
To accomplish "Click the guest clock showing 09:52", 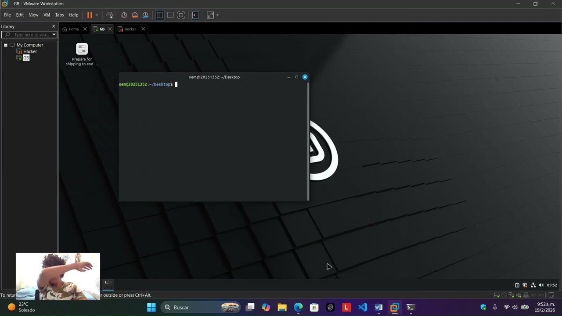I will pos(552,285).
